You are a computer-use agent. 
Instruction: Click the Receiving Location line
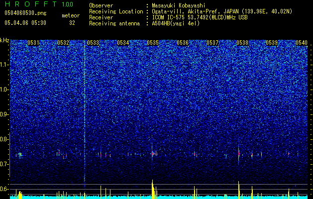tap(191, 11)
